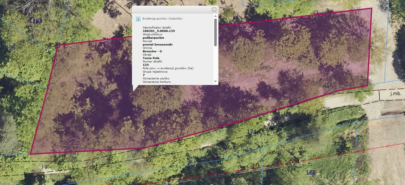Click parcel label 168 on the map

coord(311,173)
